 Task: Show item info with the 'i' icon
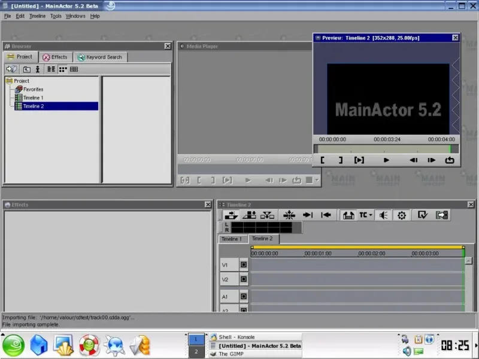[x=38, y=69]
